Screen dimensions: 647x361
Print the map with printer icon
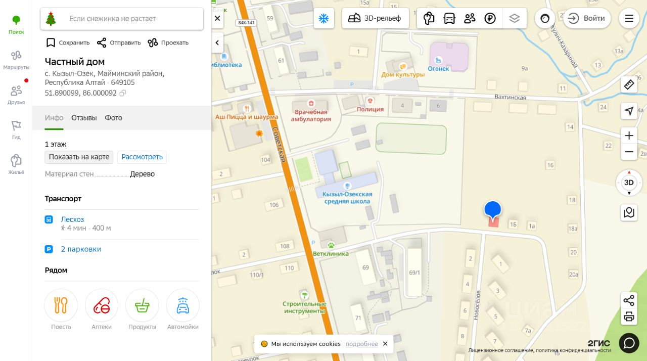coord(629,317)
